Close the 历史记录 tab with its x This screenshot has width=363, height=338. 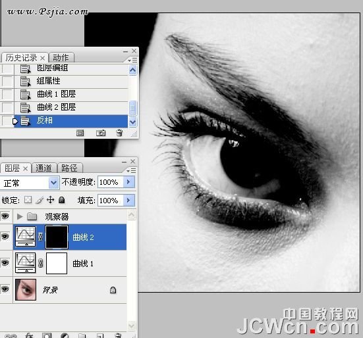click(43, 58)
